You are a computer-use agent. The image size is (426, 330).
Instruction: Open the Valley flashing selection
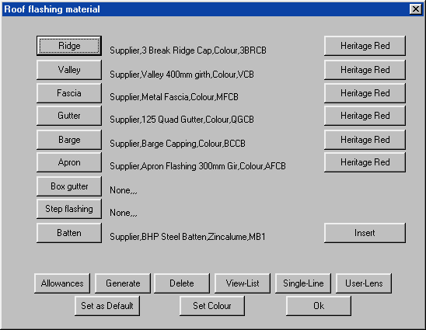[x=69, y=70]
